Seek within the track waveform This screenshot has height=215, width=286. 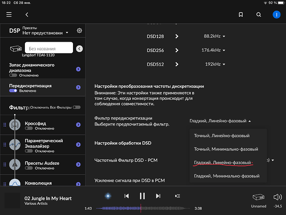click(143, 208)
